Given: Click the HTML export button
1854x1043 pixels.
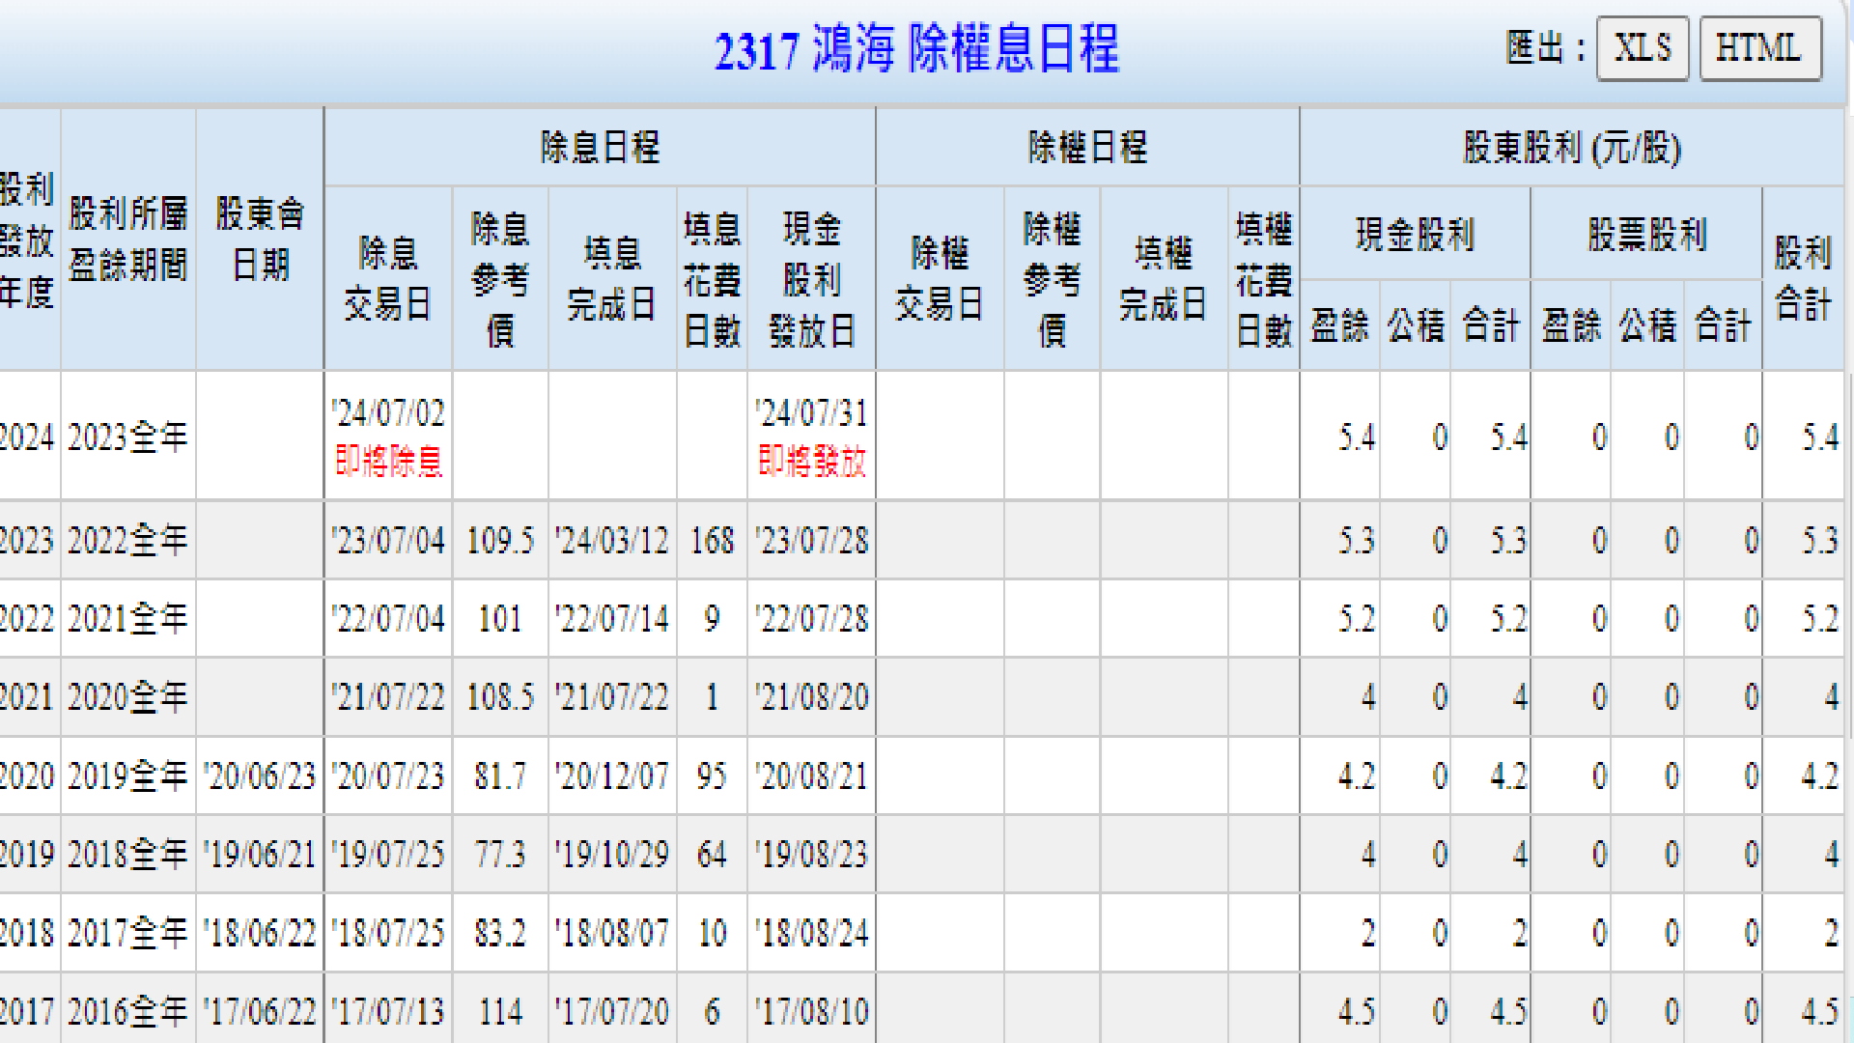Looking at the screenshot, I should [1759, 48].
